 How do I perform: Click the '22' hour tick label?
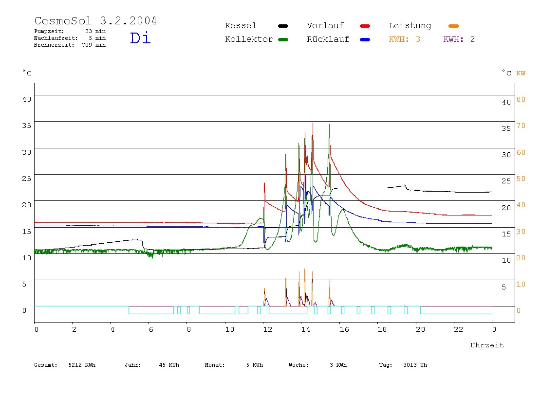459,329
